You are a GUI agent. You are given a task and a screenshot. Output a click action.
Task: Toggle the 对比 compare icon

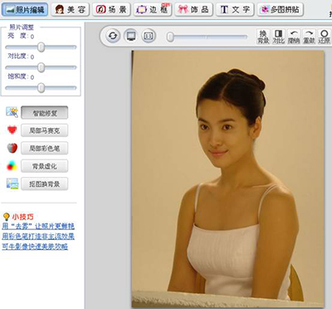(x=278, y=37)
